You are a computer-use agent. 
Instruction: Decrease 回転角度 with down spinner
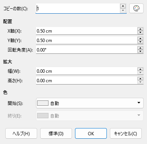tap(140, 52)
